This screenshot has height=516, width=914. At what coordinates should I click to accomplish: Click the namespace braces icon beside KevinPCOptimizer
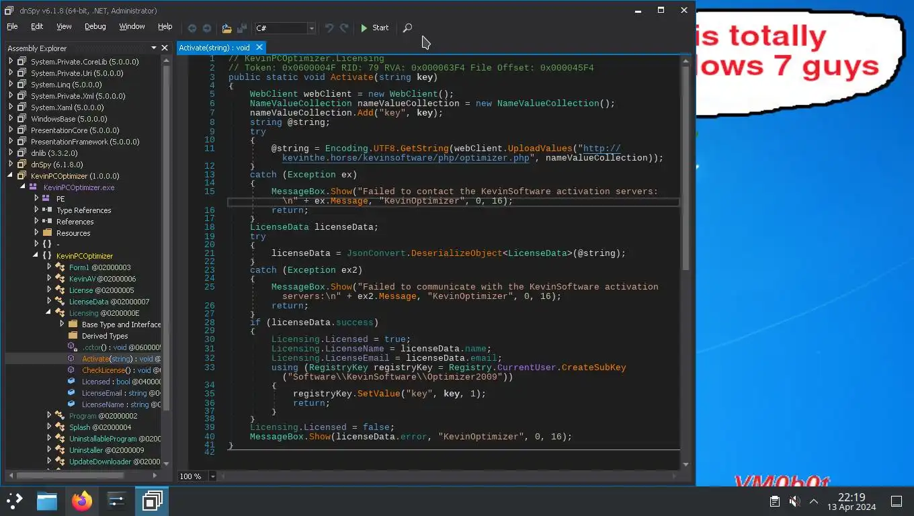click(47, 256)
